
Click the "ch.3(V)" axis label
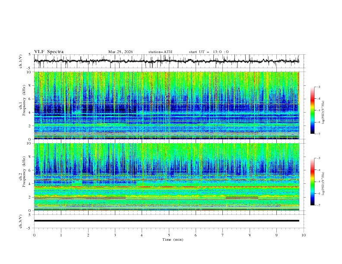[21, 221]
